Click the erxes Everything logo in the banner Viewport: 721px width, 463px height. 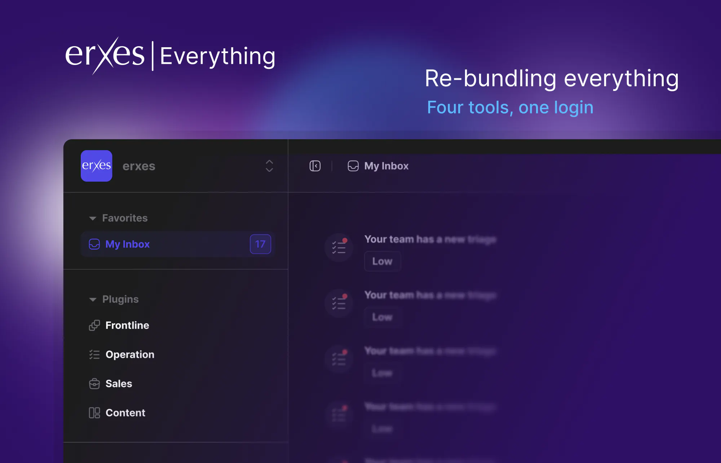(170, 56)
